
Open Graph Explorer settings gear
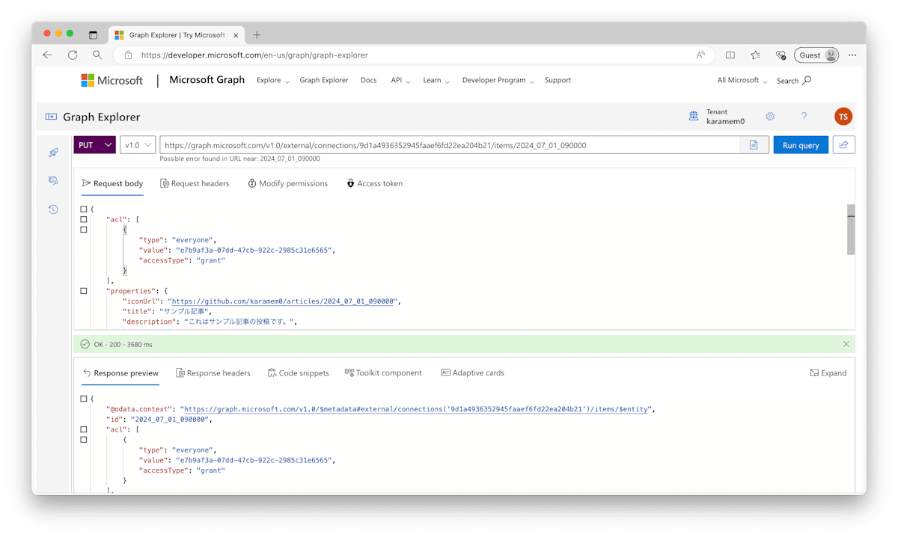770,117
